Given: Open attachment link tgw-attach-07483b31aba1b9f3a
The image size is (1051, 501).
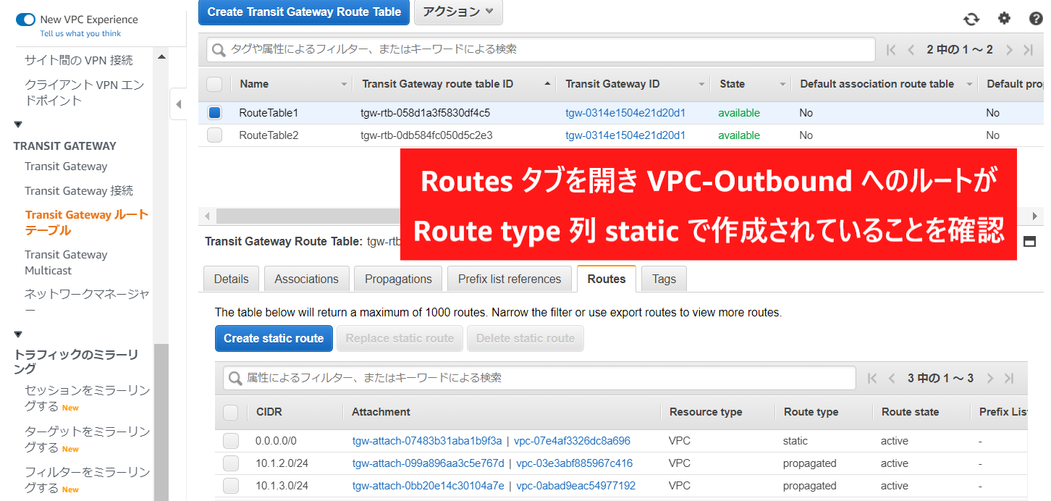Looking at the screenshot, I should tap(426, 441).
